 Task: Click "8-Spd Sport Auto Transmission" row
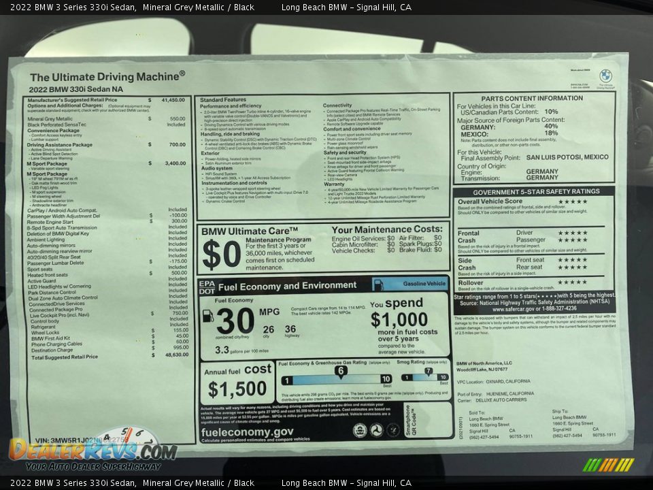[x=107, y=227]
